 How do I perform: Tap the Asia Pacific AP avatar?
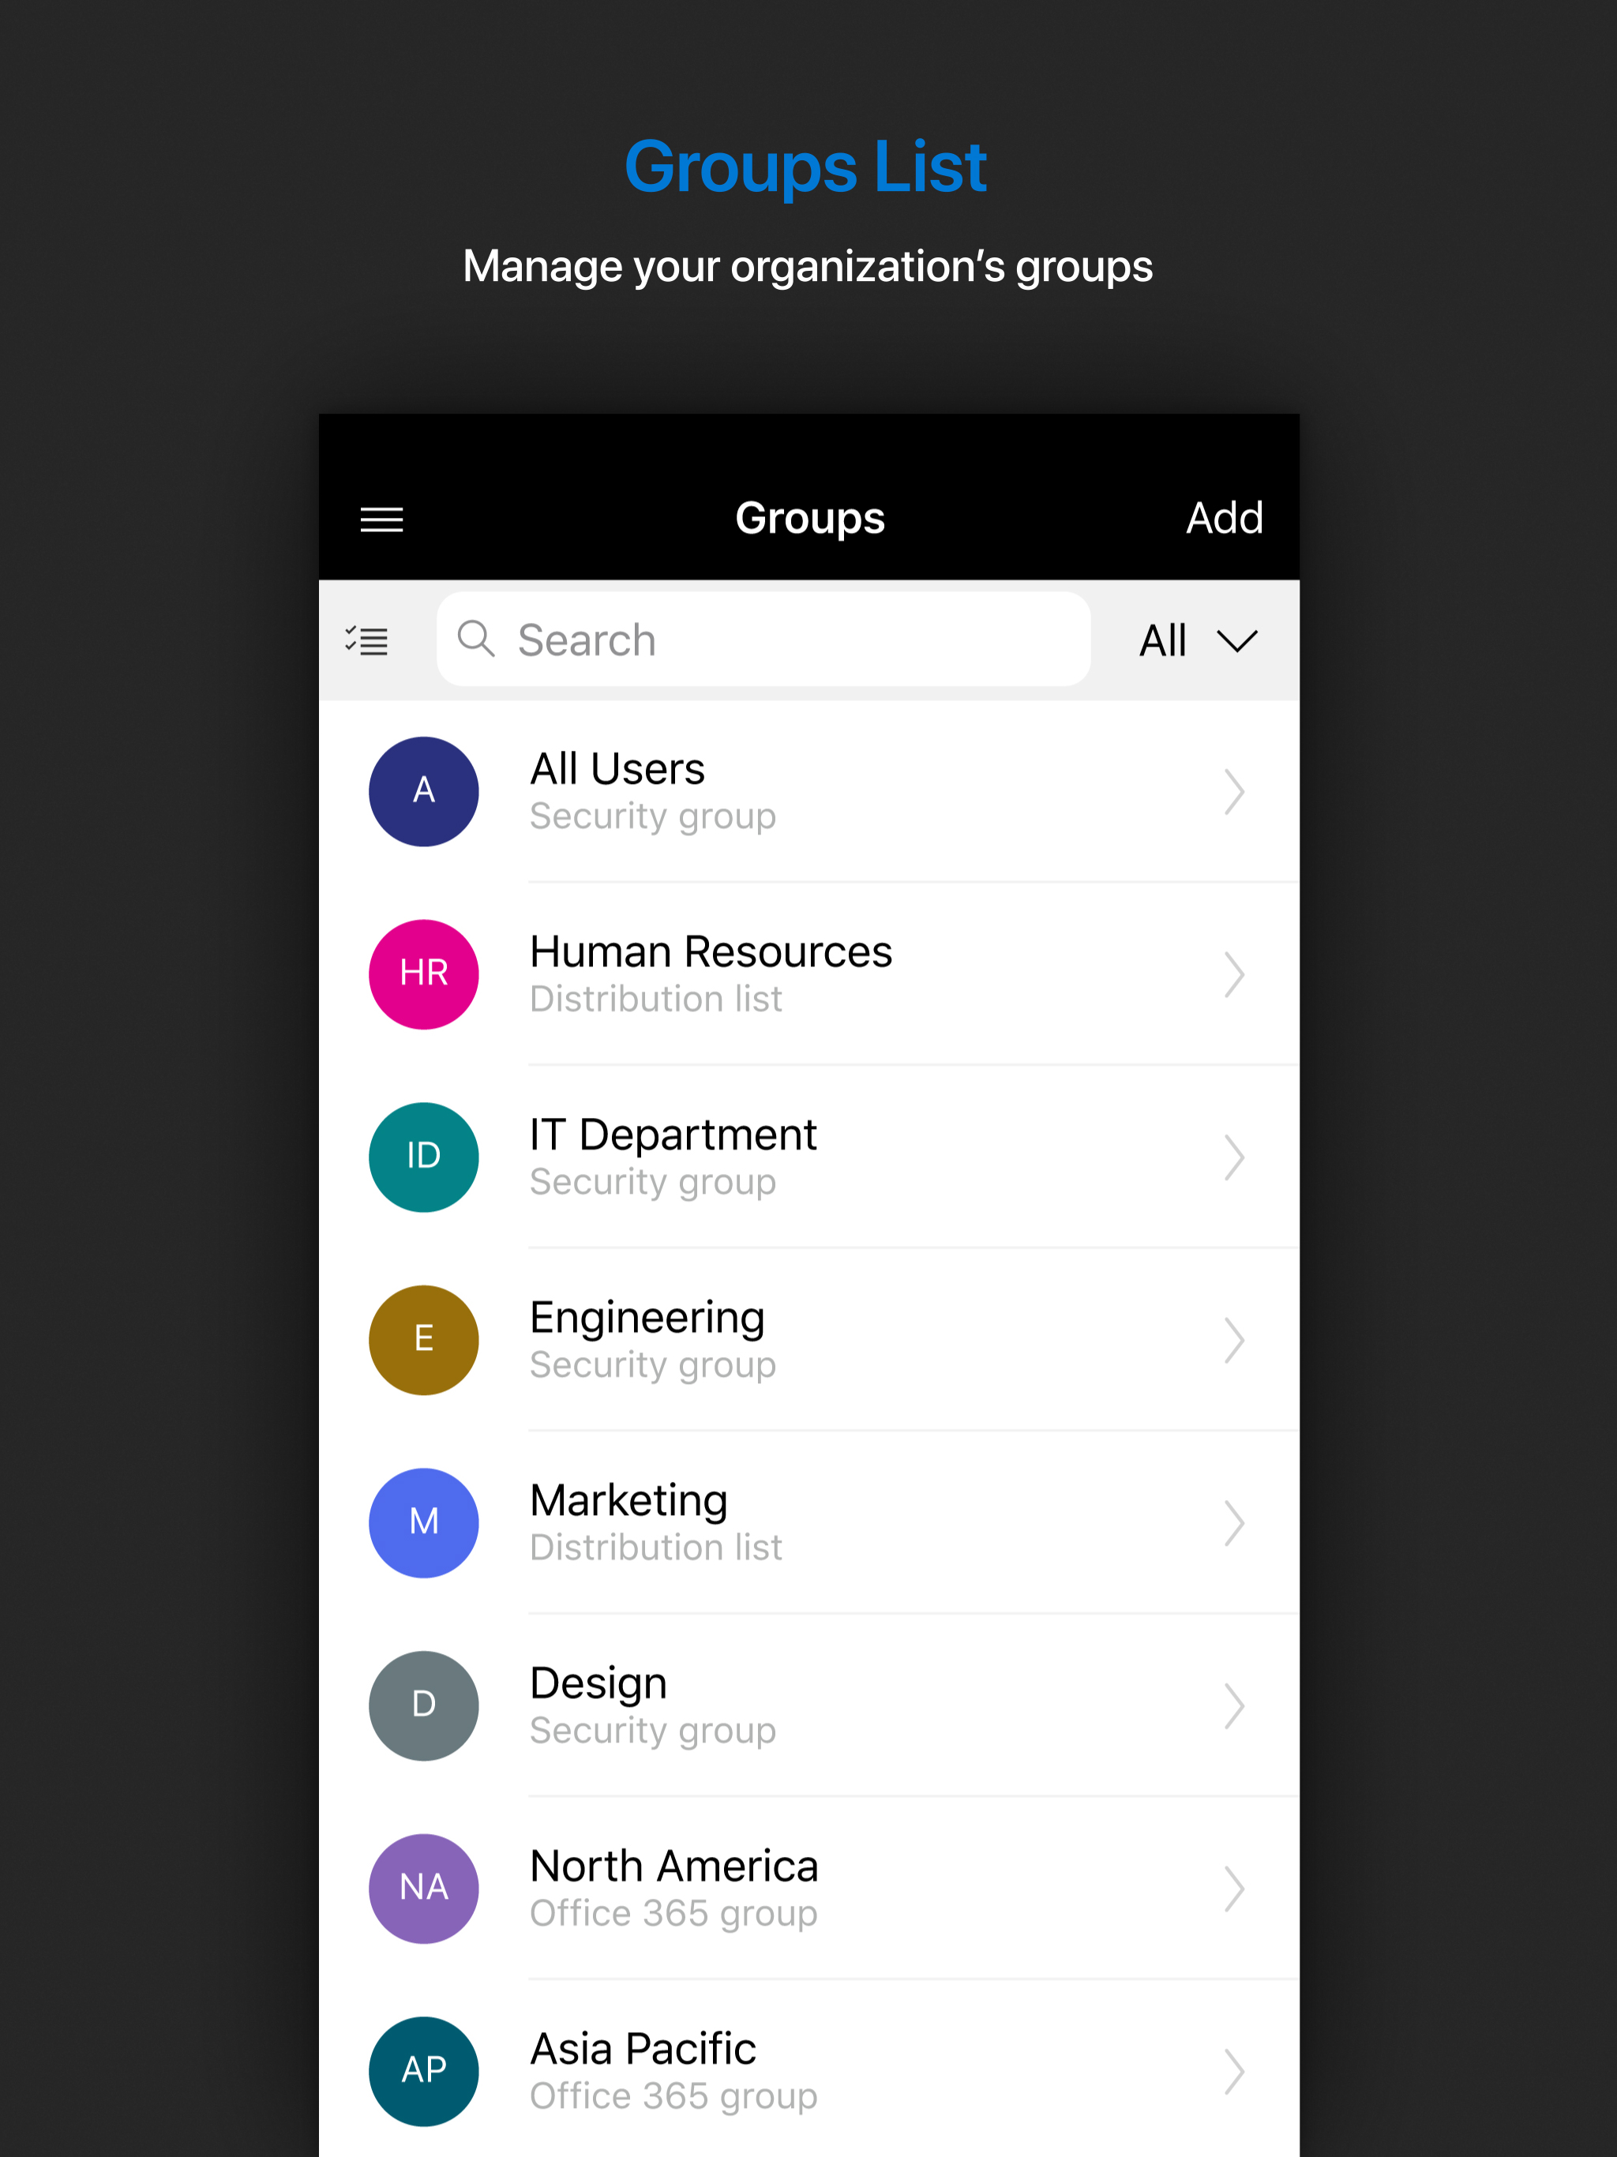pyautogui.click(x=423, y=2070)
